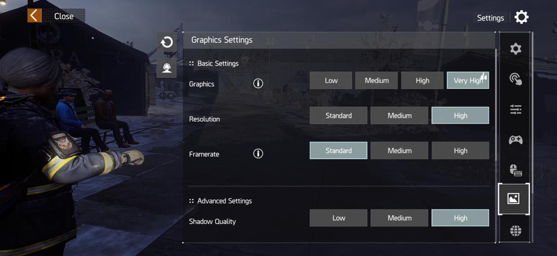Screen dimensions: 557x256
Task: Select Medium graphics quality
Action: tap(376, 80)
